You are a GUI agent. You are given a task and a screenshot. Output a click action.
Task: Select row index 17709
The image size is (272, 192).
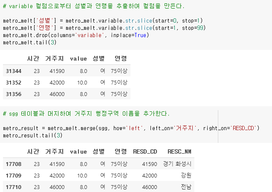[14, 176]
